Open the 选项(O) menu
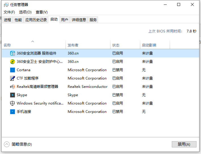This screenshot has height=154, width=201. point(25,12)
